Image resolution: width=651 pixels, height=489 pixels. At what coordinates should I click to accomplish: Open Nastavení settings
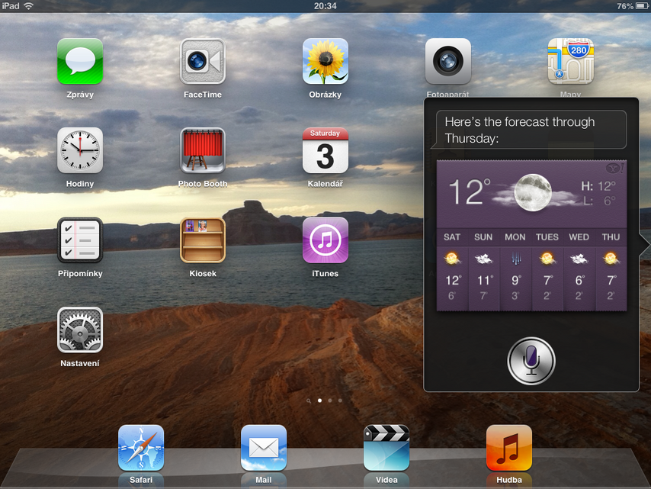click(80, 330)
